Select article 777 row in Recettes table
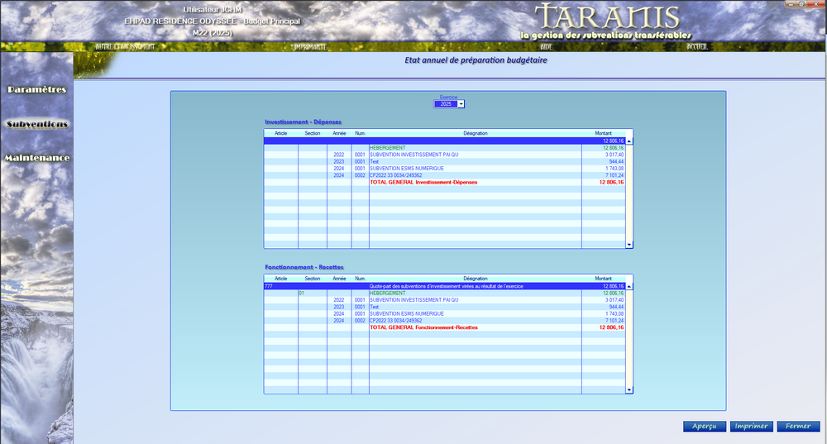The height and width of the screenshot is (444, 827). [x=445, y=286]
